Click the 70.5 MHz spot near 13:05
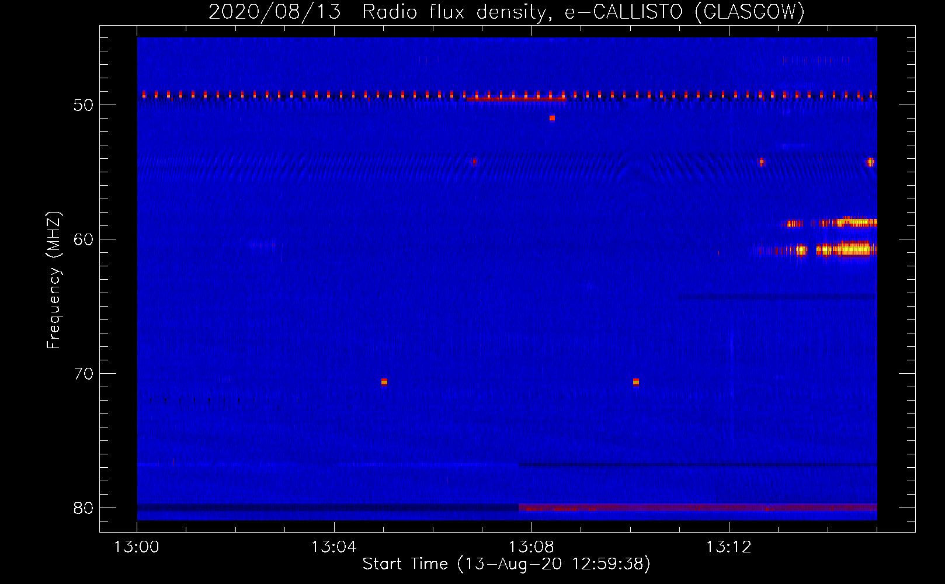This screenshot has width=945, height=584. pyautogui.click(x=384, y=381)
